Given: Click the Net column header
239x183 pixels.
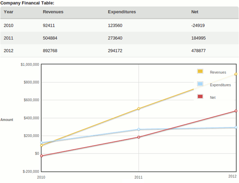Looking at the screenshot, I should (x=195, y=12).
